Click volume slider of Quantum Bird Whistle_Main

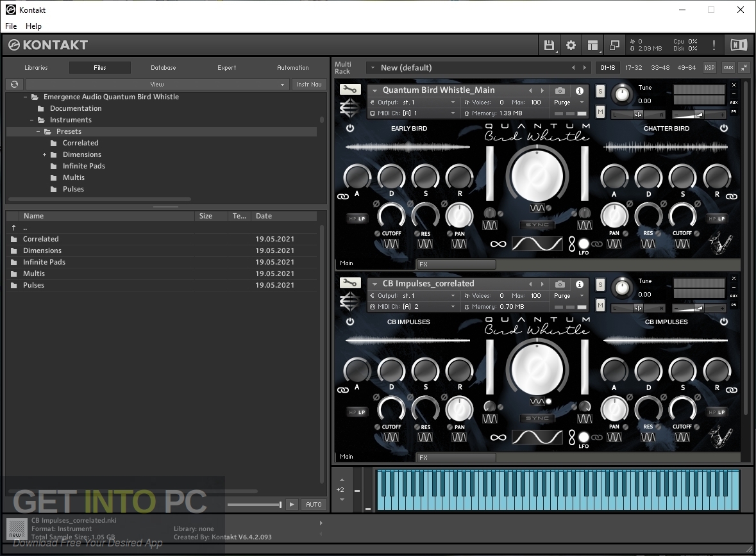point(699,115)
